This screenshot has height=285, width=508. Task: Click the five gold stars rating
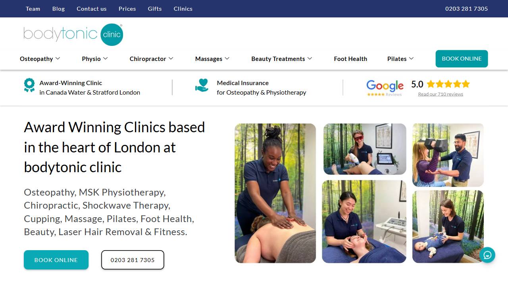[x=448, y=84]
